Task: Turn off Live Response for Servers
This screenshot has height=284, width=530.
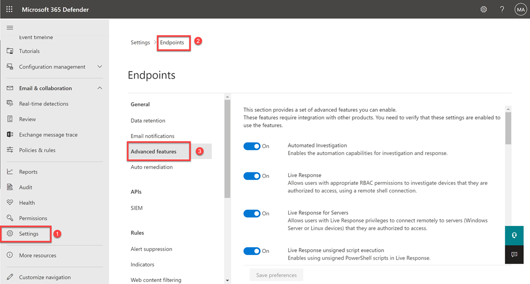Action: 252,213
